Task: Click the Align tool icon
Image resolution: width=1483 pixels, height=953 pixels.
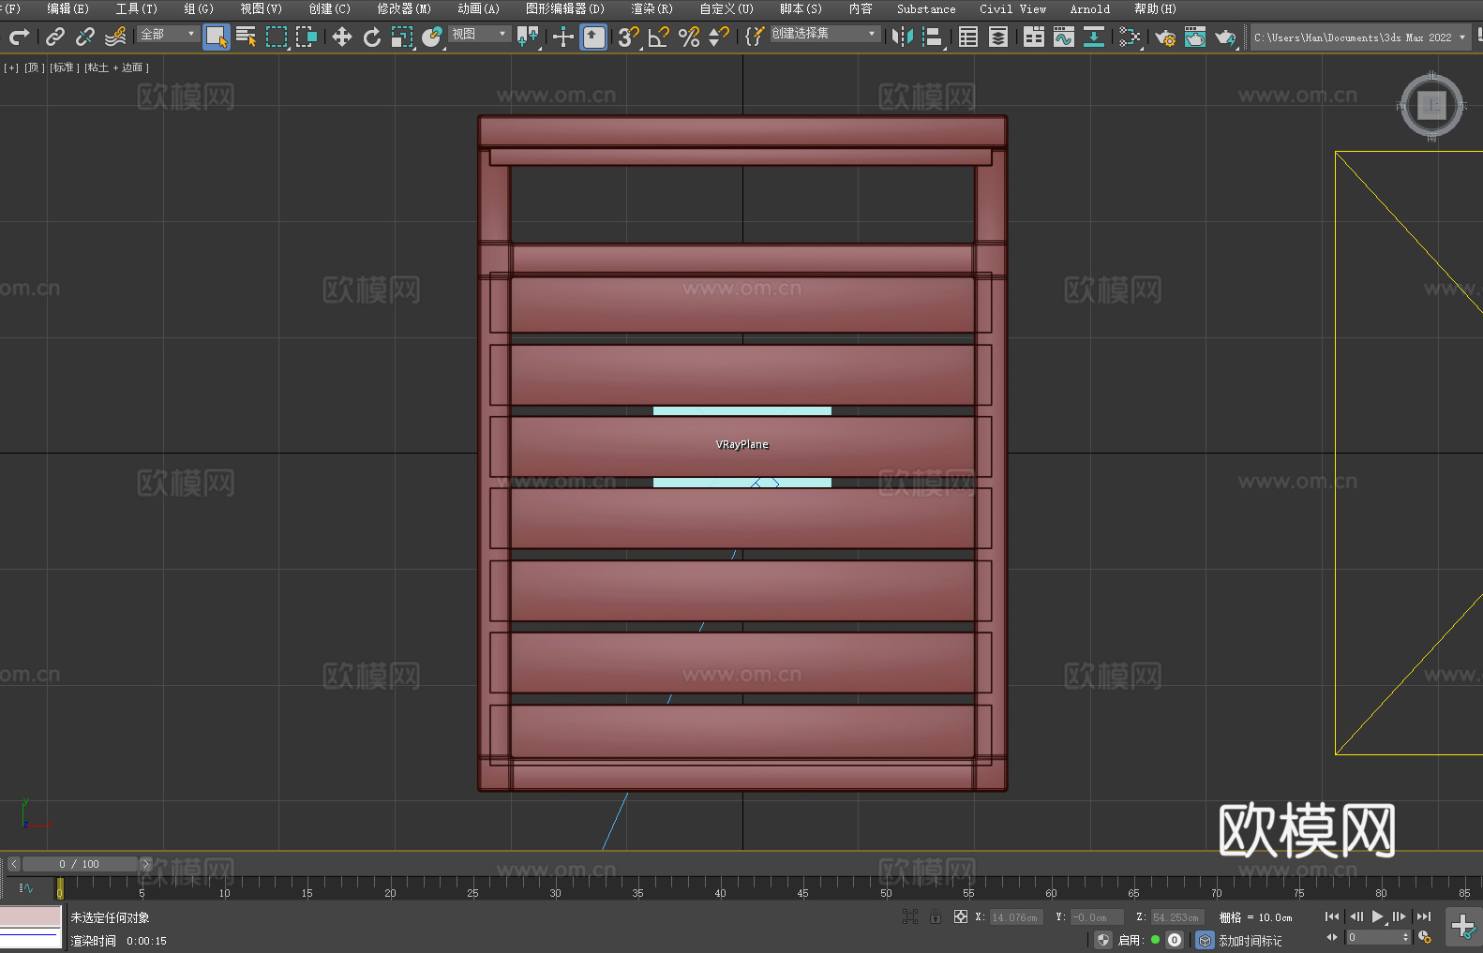Action: (x=933, y=37)
